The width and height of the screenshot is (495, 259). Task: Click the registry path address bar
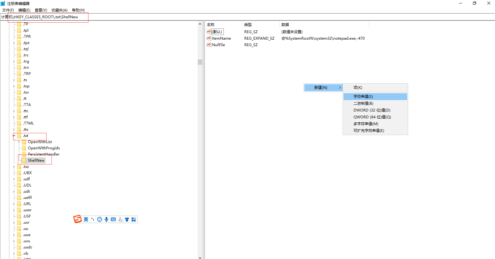pyautogui.click(x=247, y=17)
